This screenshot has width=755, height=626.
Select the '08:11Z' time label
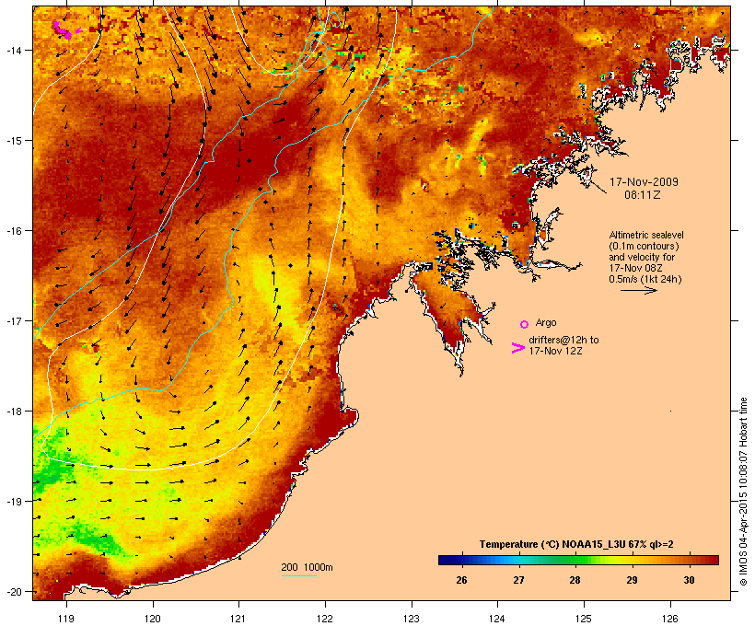[x=643, y=195]
